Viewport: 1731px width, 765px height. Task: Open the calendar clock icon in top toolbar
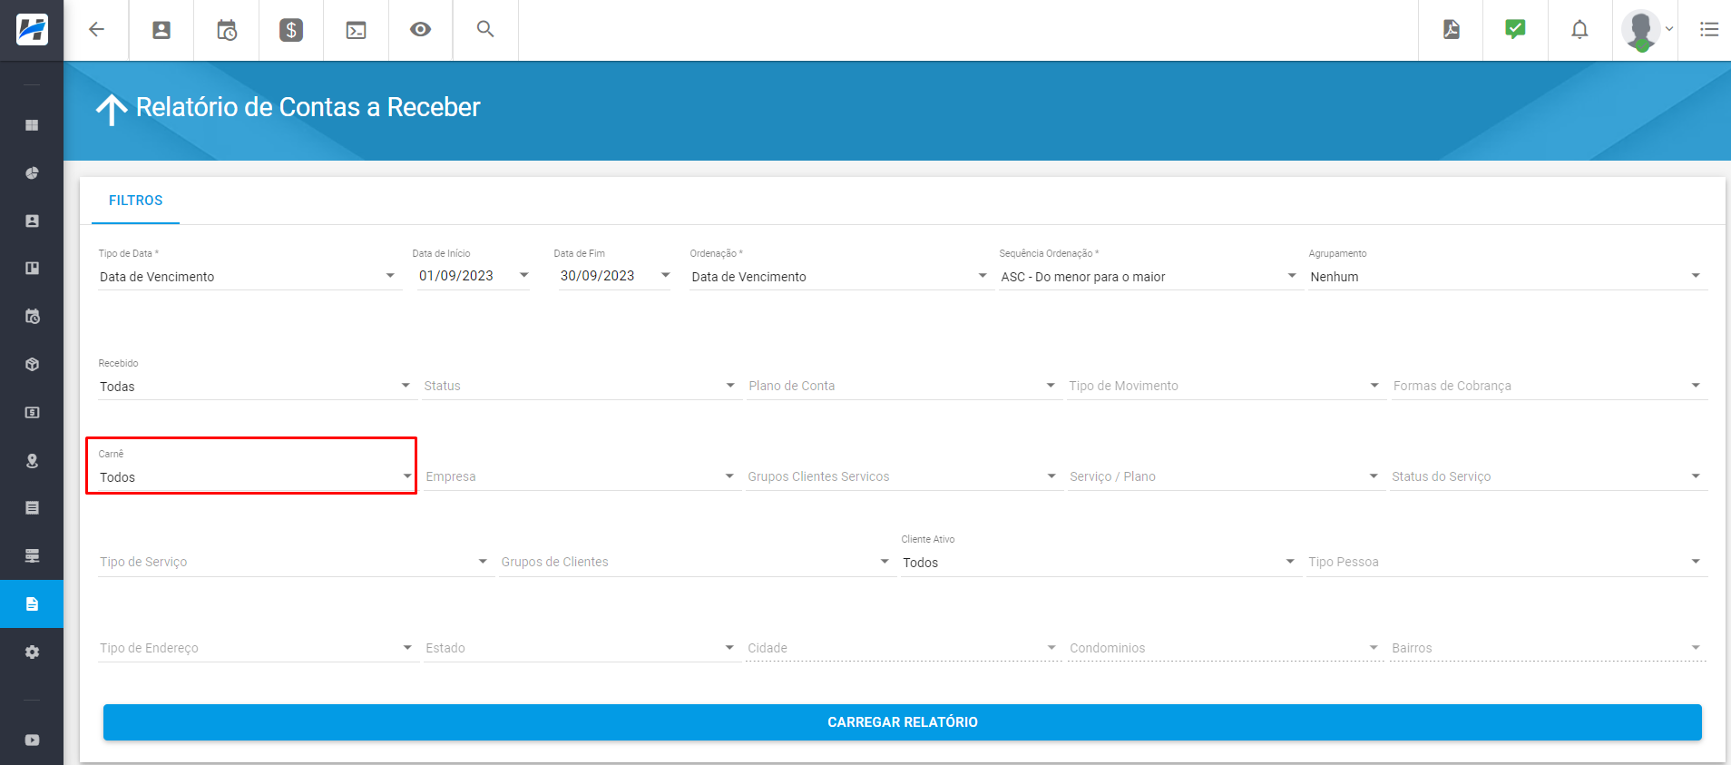(x=227, y=30)
